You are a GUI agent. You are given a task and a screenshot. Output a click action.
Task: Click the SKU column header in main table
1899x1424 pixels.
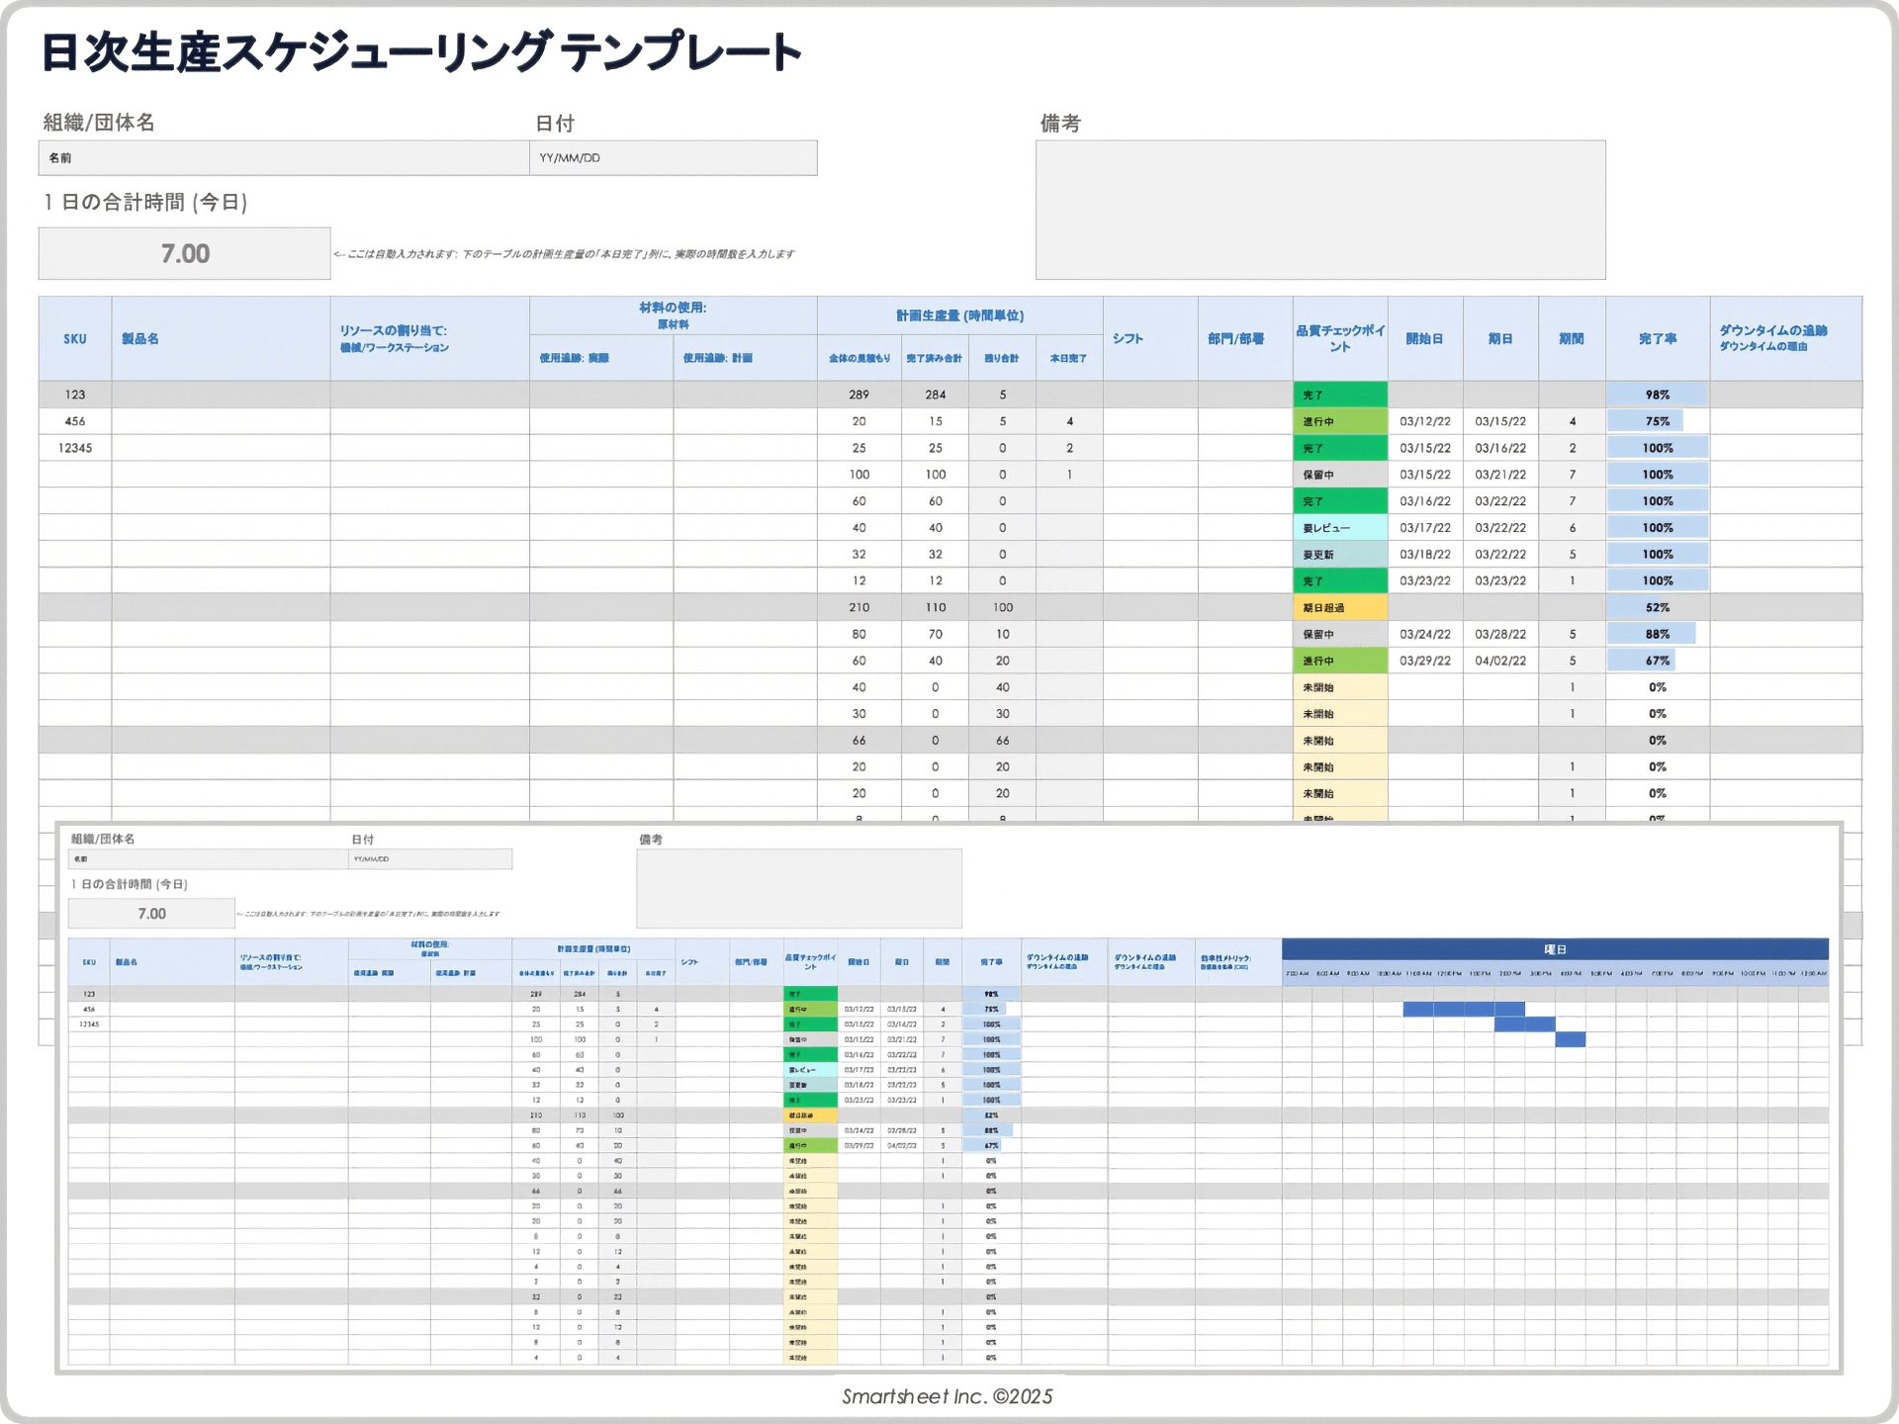point(75,338)
